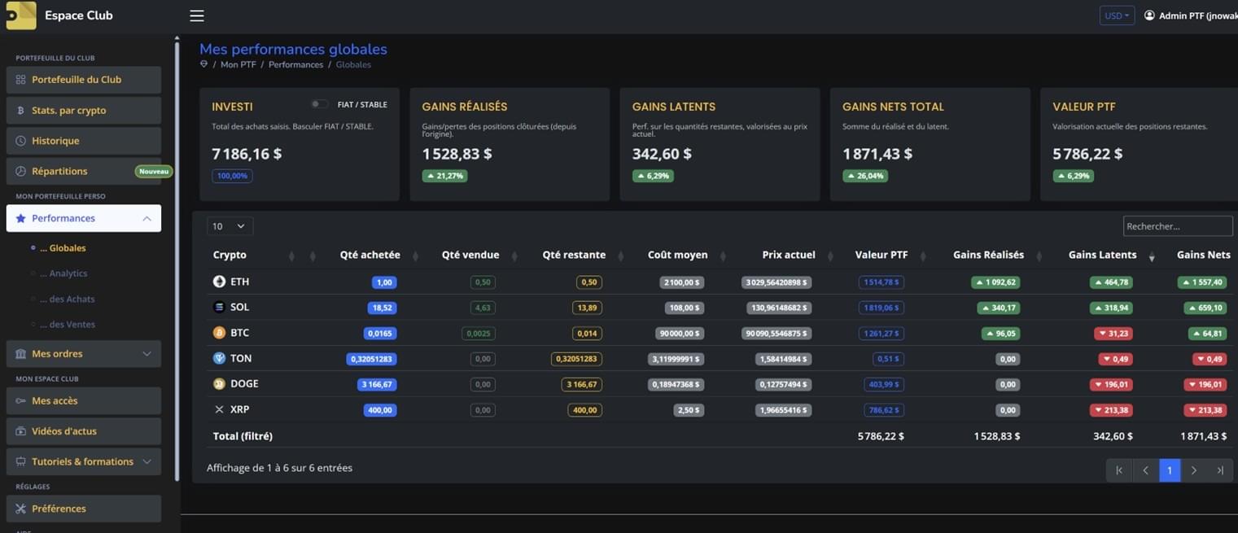Screen dimensions: 1238x533
Task: Click the SOL coin icon
Action: 219,308
